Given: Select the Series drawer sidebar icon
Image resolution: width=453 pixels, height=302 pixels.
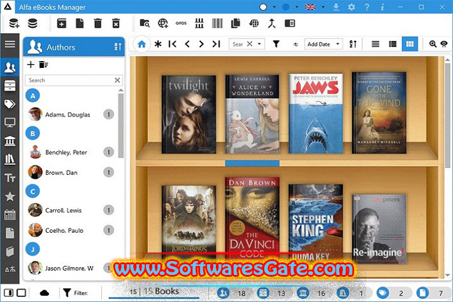Looking at the screenshot, I should pos(10,86).
